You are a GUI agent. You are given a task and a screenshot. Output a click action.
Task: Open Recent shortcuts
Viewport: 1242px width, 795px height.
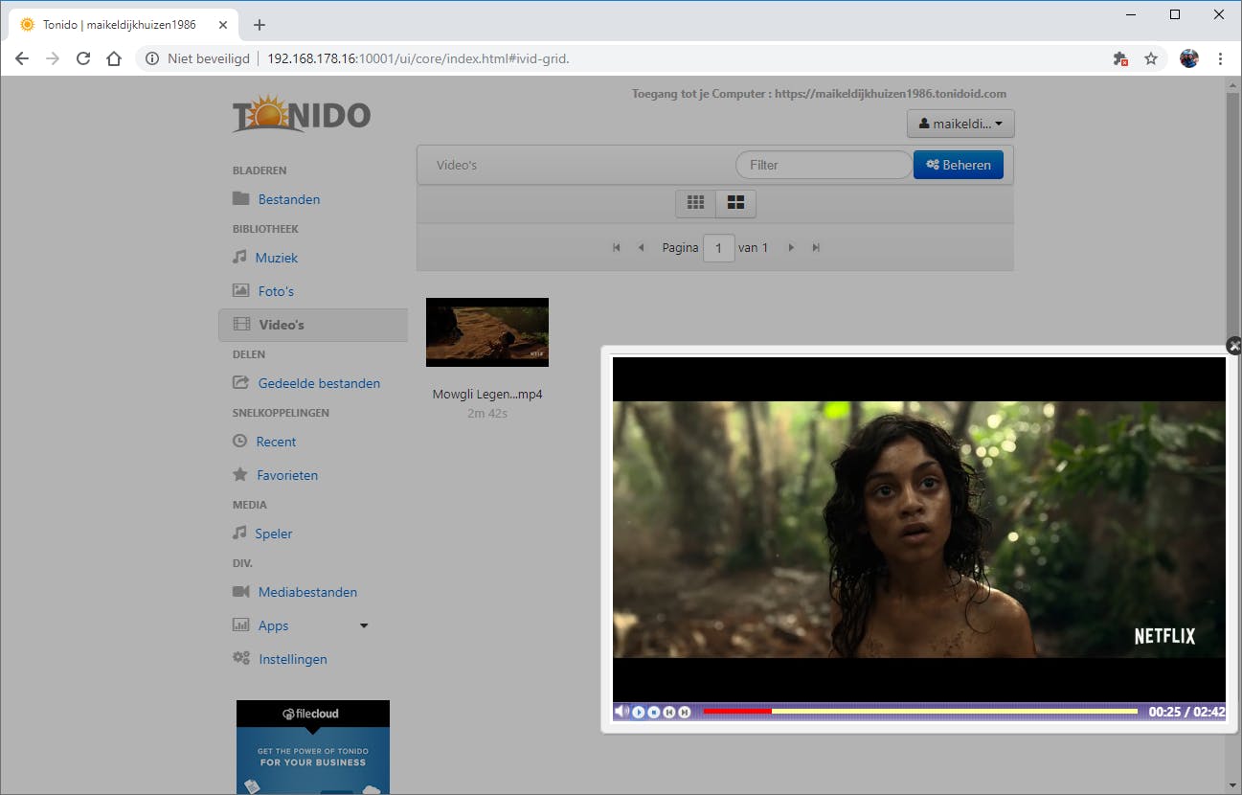click(x=276, y=442)
